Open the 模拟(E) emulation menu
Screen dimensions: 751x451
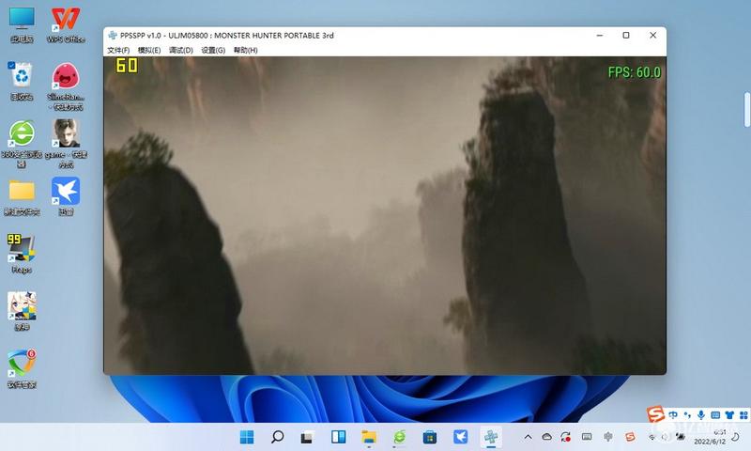(x=149, y=50)
